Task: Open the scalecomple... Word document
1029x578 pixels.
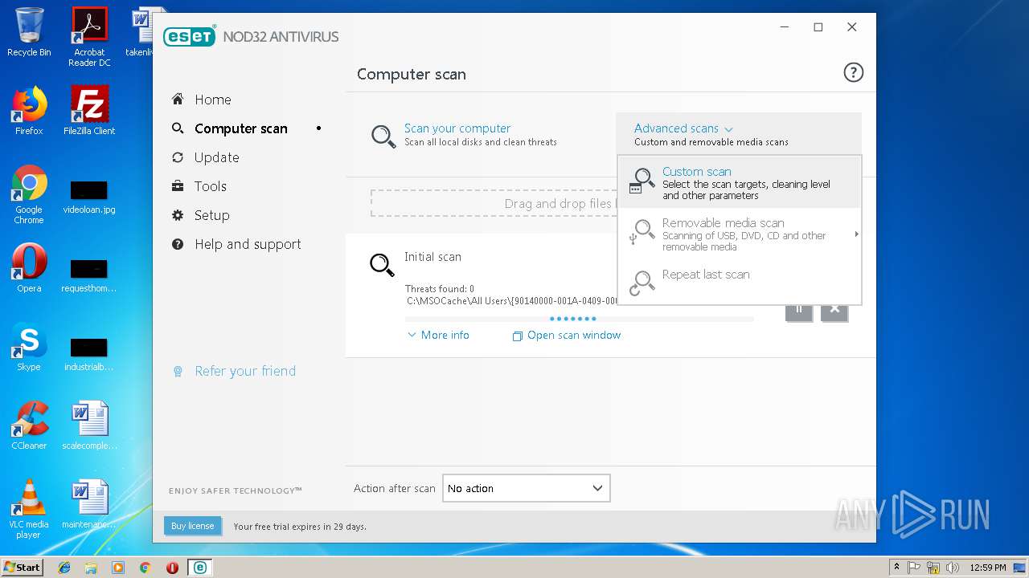Action: point(89,425)
